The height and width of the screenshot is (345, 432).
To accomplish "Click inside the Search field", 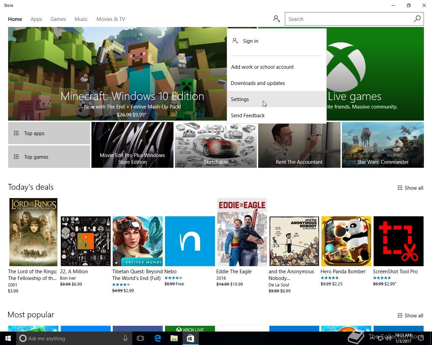I will 349,19.
